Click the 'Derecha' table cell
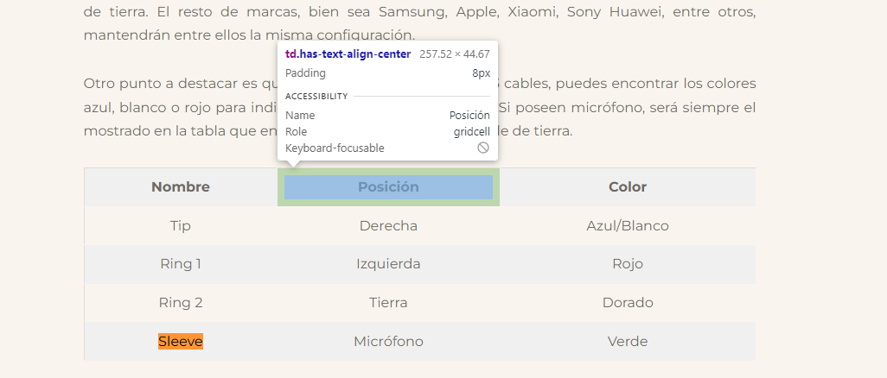Viewport: 887px width, 378px height. [x=388, y=226]
